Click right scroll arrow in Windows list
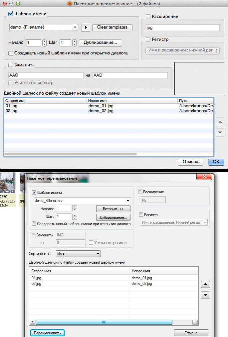228x337 pixels. coord(195,322)
